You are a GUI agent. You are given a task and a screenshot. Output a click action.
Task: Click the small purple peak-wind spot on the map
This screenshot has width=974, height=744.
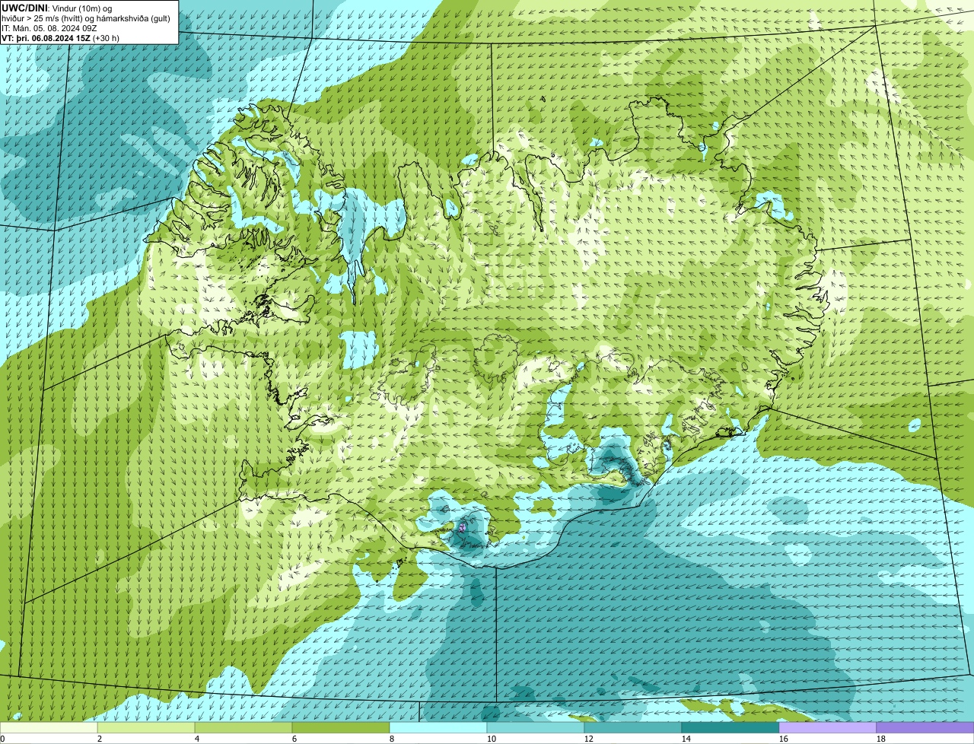(462, 526)
